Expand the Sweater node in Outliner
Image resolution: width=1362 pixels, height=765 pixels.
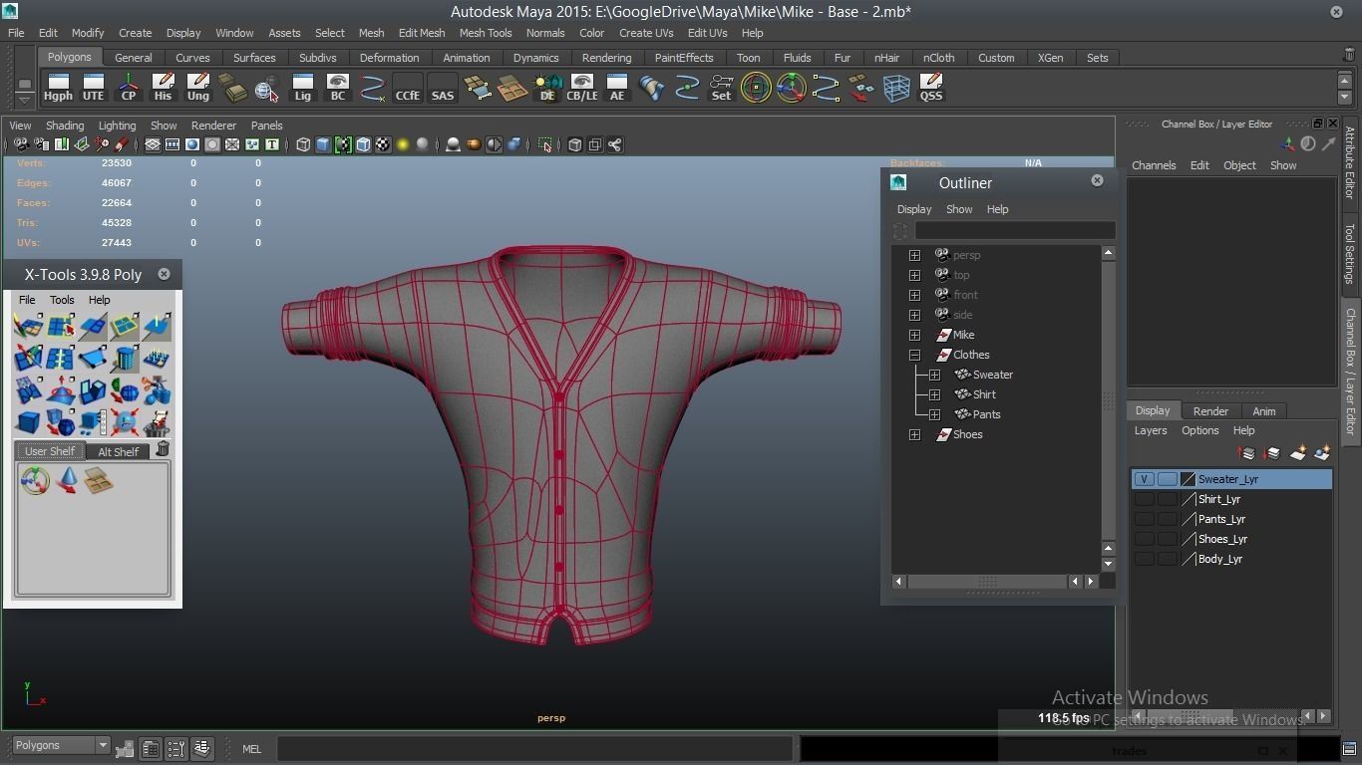pyautogui.click(x=934, y=375)
